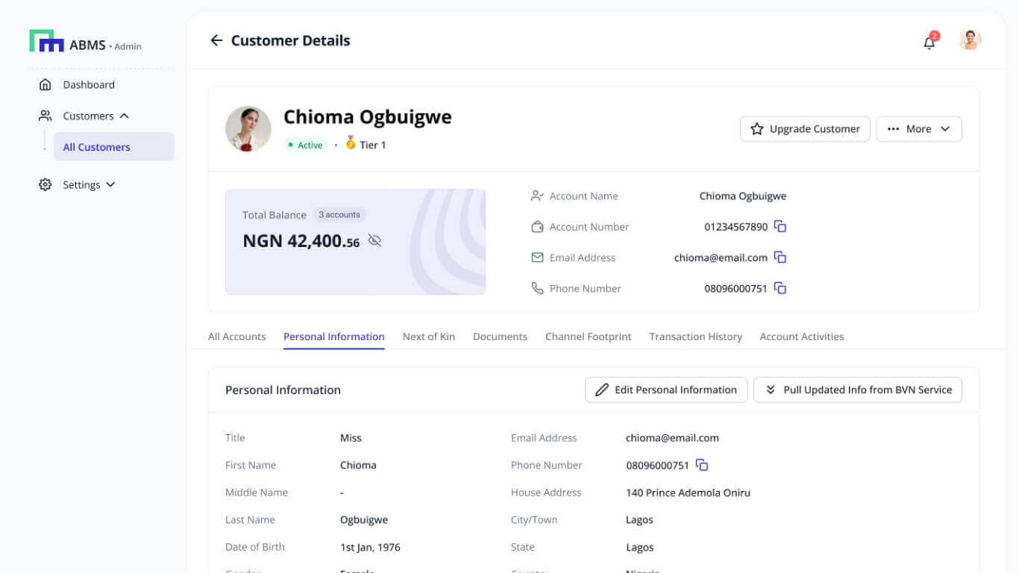Pull Updated Info from BVN Service
The width and height of the screenshot is (1019, 573).
click(x=857, y=389)
